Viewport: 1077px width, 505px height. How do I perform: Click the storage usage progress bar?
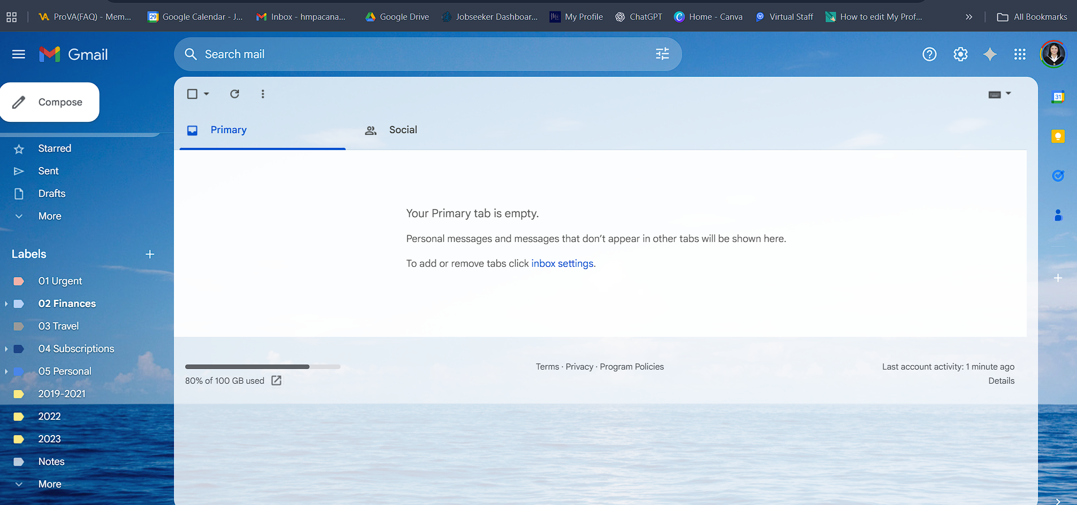pos(263,367)
